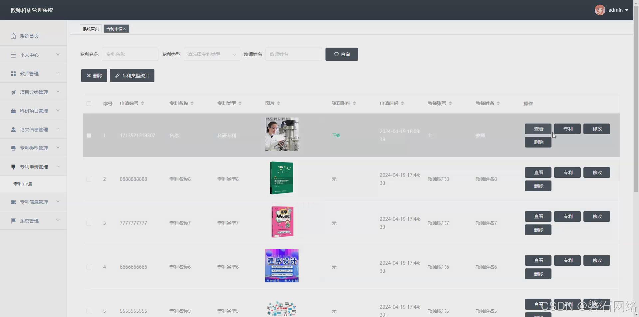Click the admin avatar picture
Image resolution: width=639 pixels, height=317 pixels.
point(600,10)
